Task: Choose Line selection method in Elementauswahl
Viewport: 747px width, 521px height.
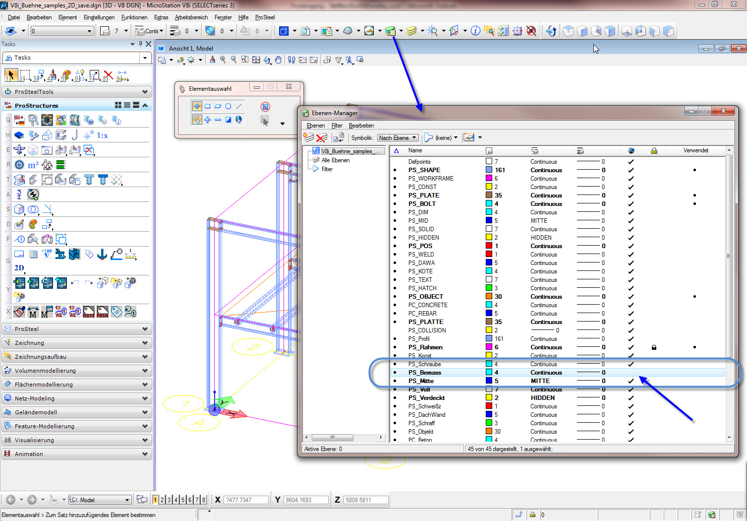Action: click(239, 106)
